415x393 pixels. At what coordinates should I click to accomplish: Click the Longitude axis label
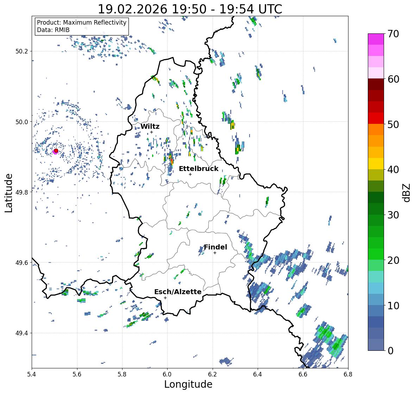click(x=188, y=384)
